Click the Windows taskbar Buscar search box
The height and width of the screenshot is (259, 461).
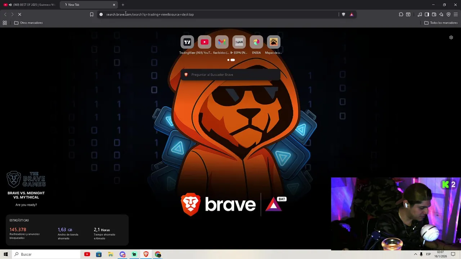click(46, 254)
